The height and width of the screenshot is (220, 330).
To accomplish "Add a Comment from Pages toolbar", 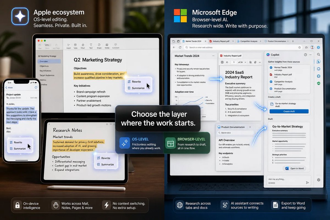I will point(116,46).
